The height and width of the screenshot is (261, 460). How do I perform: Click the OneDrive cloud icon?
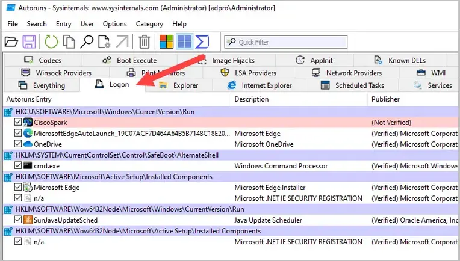click(28, 144)
